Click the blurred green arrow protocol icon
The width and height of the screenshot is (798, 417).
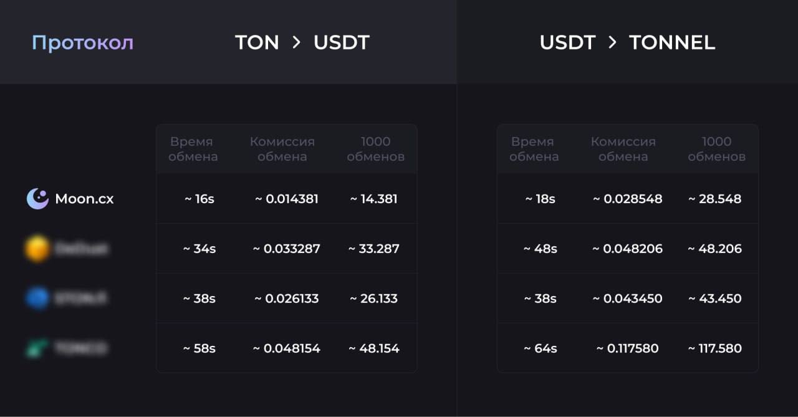37,348
